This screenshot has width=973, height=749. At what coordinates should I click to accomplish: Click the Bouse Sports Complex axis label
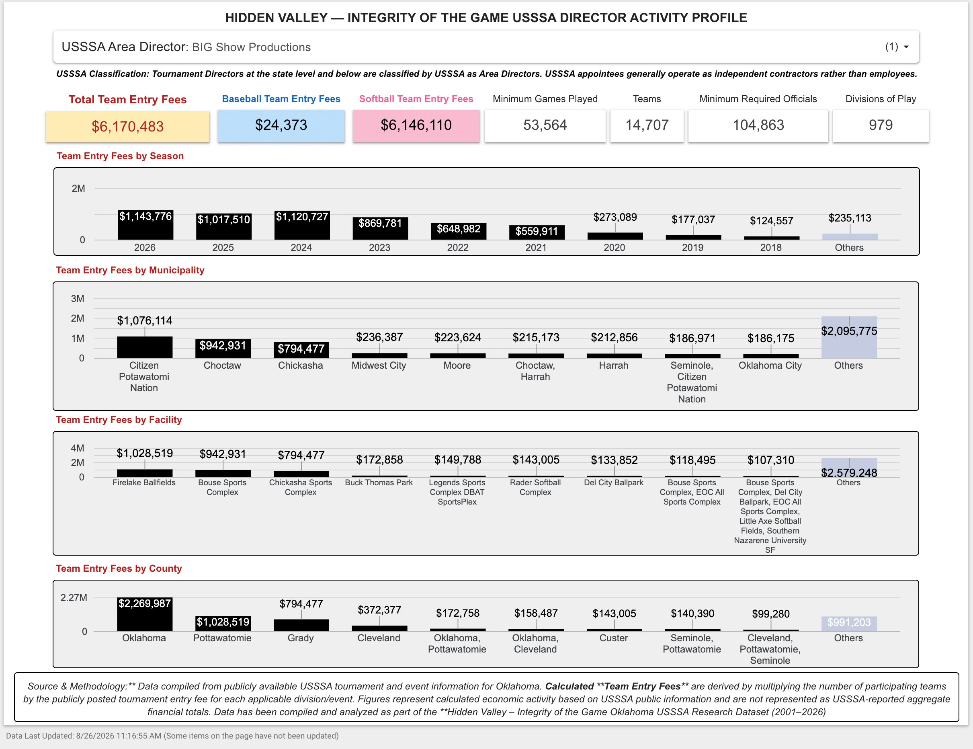click(222, 487)
